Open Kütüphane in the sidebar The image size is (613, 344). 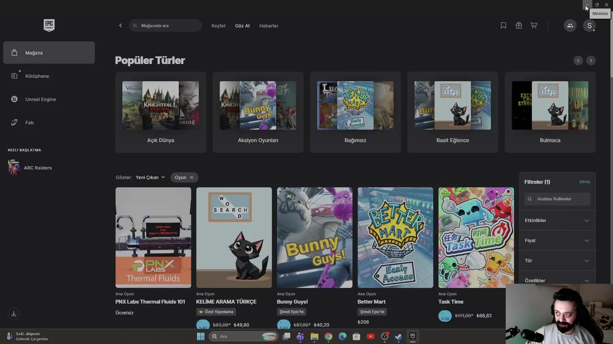(49, 76)
